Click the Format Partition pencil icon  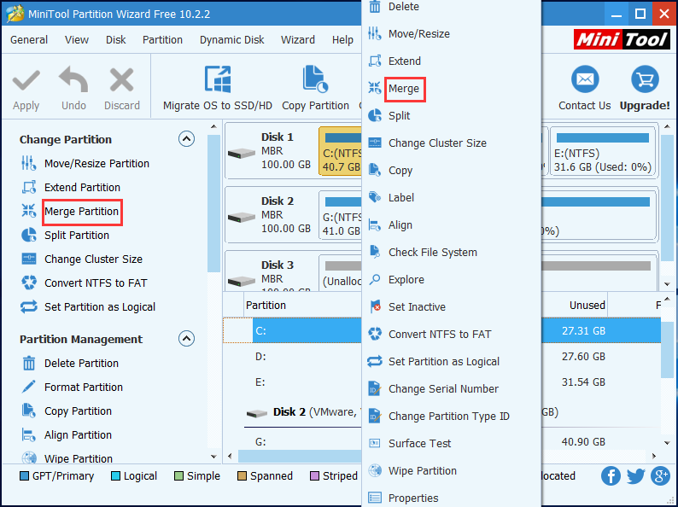pyautogui.click(x=29, y=387)
